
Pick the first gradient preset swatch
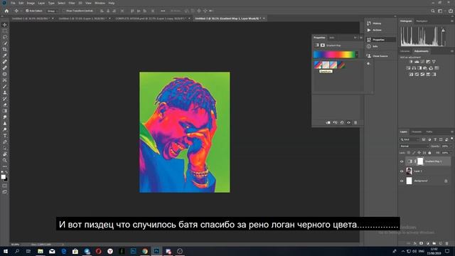click(318, 65)
